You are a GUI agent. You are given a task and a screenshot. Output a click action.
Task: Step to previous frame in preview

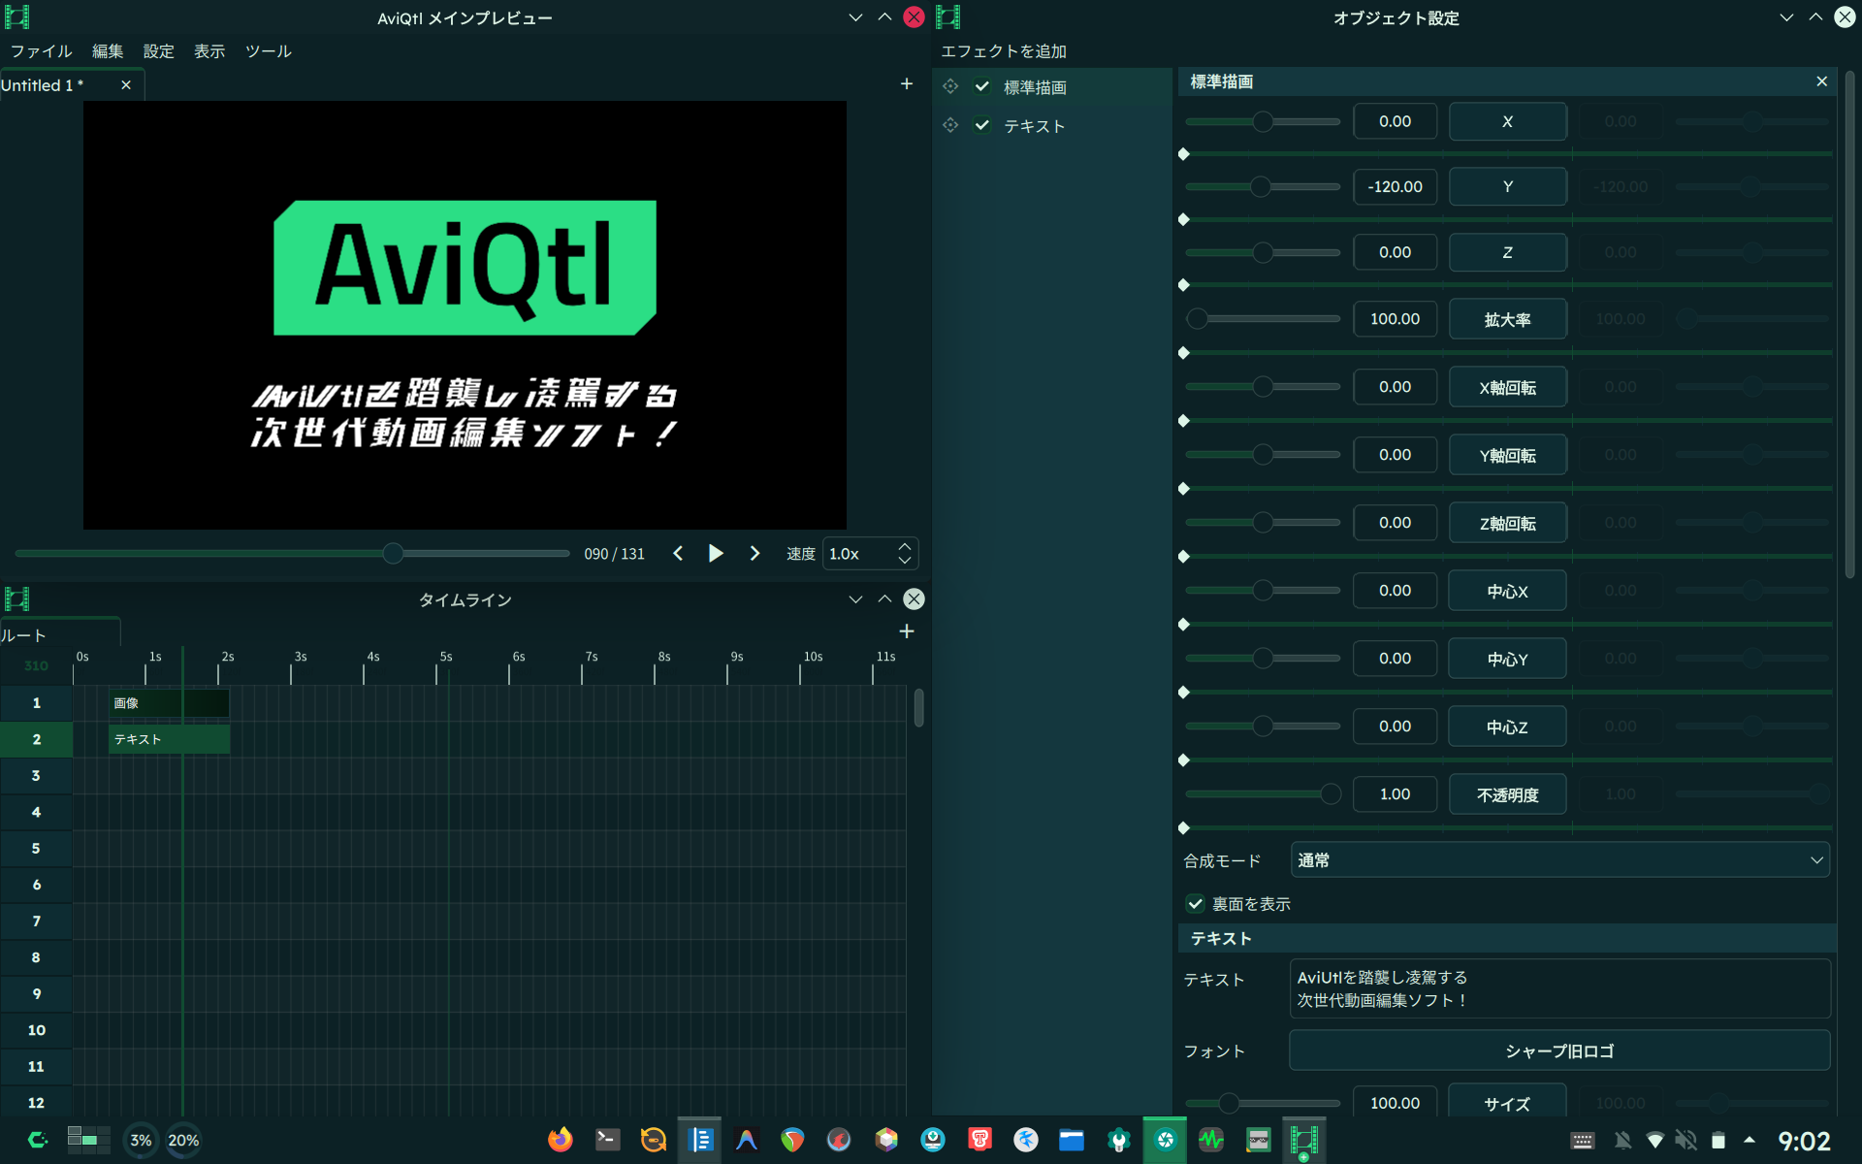[678, 553]
